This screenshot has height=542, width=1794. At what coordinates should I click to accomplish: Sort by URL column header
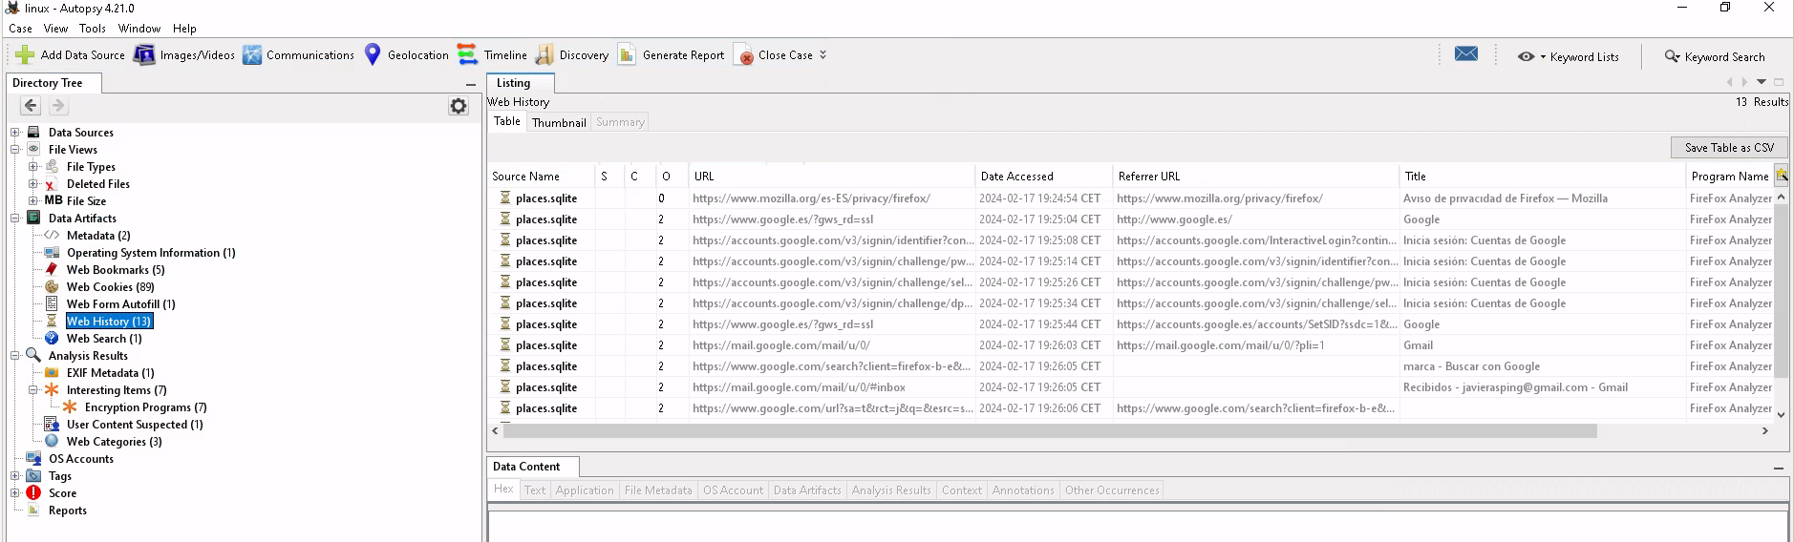tap(831, 177)
